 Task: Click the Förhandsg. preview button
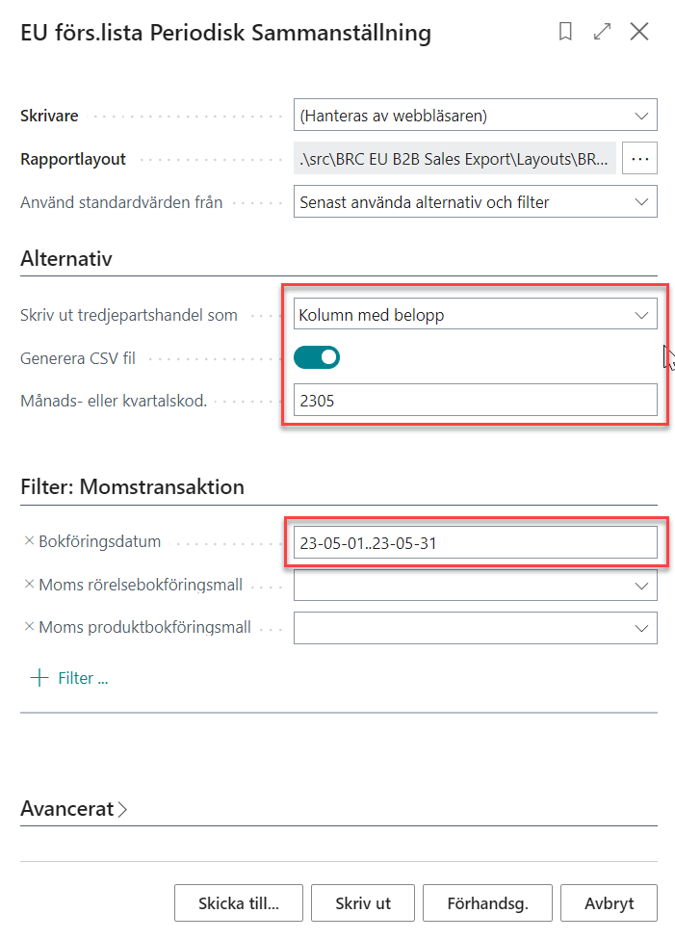(487, 903)
